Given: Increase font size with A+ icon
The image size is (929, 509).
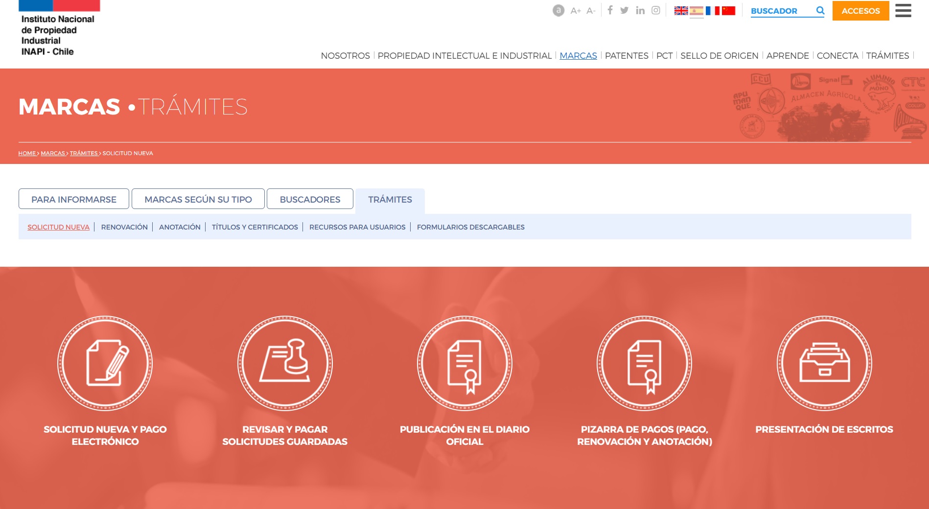Looking at the screenshot, I should pyautogui.click(x=576, y=11).
